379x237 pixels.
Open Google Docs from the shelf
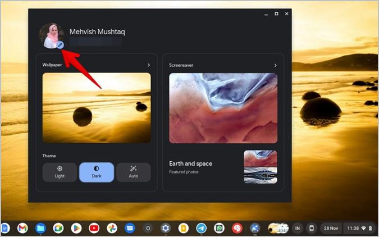pyautogui.click(x=5, y=228)
